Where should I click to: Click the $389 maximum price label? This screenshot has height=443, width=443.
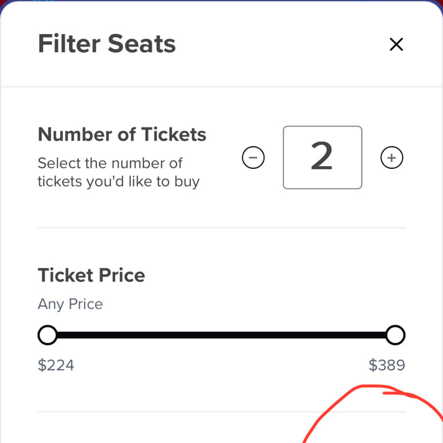[x=387, y=365]
